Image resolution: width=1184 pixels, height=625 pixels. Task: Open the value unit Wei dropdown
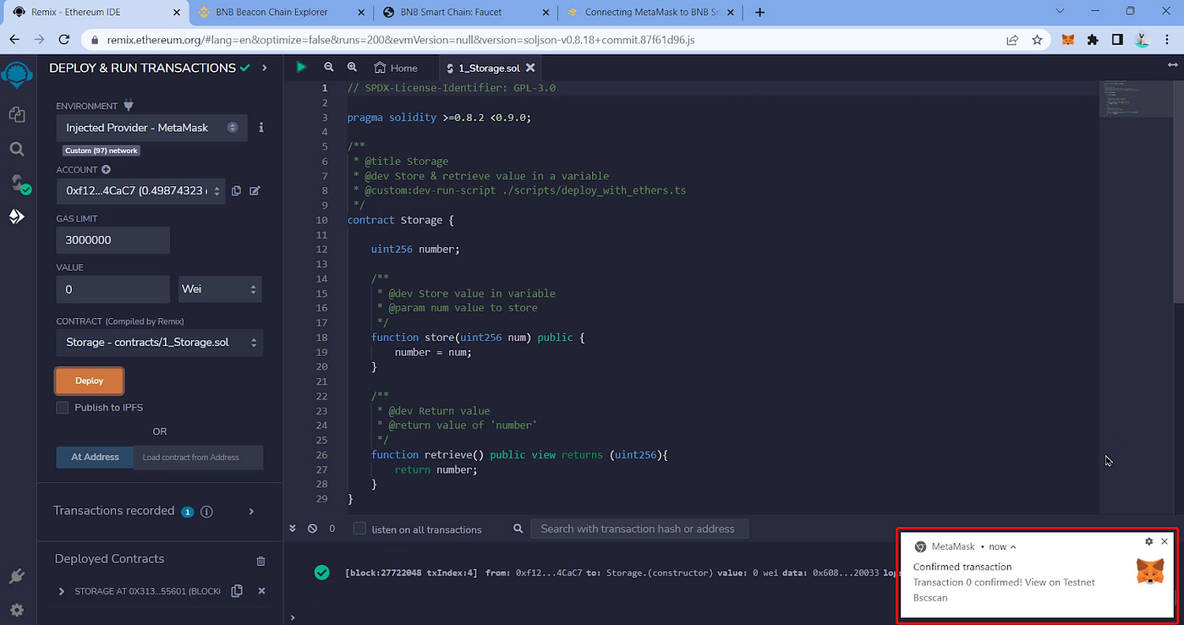point(219,289)
